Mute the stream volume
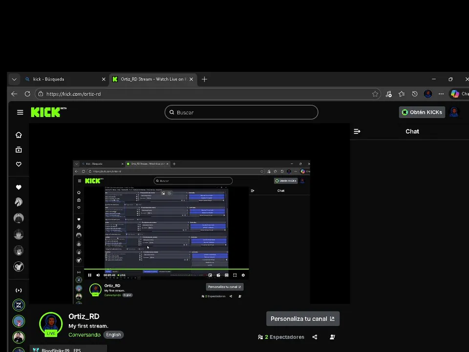Screen dimensions: 469x352 [98, 275]
